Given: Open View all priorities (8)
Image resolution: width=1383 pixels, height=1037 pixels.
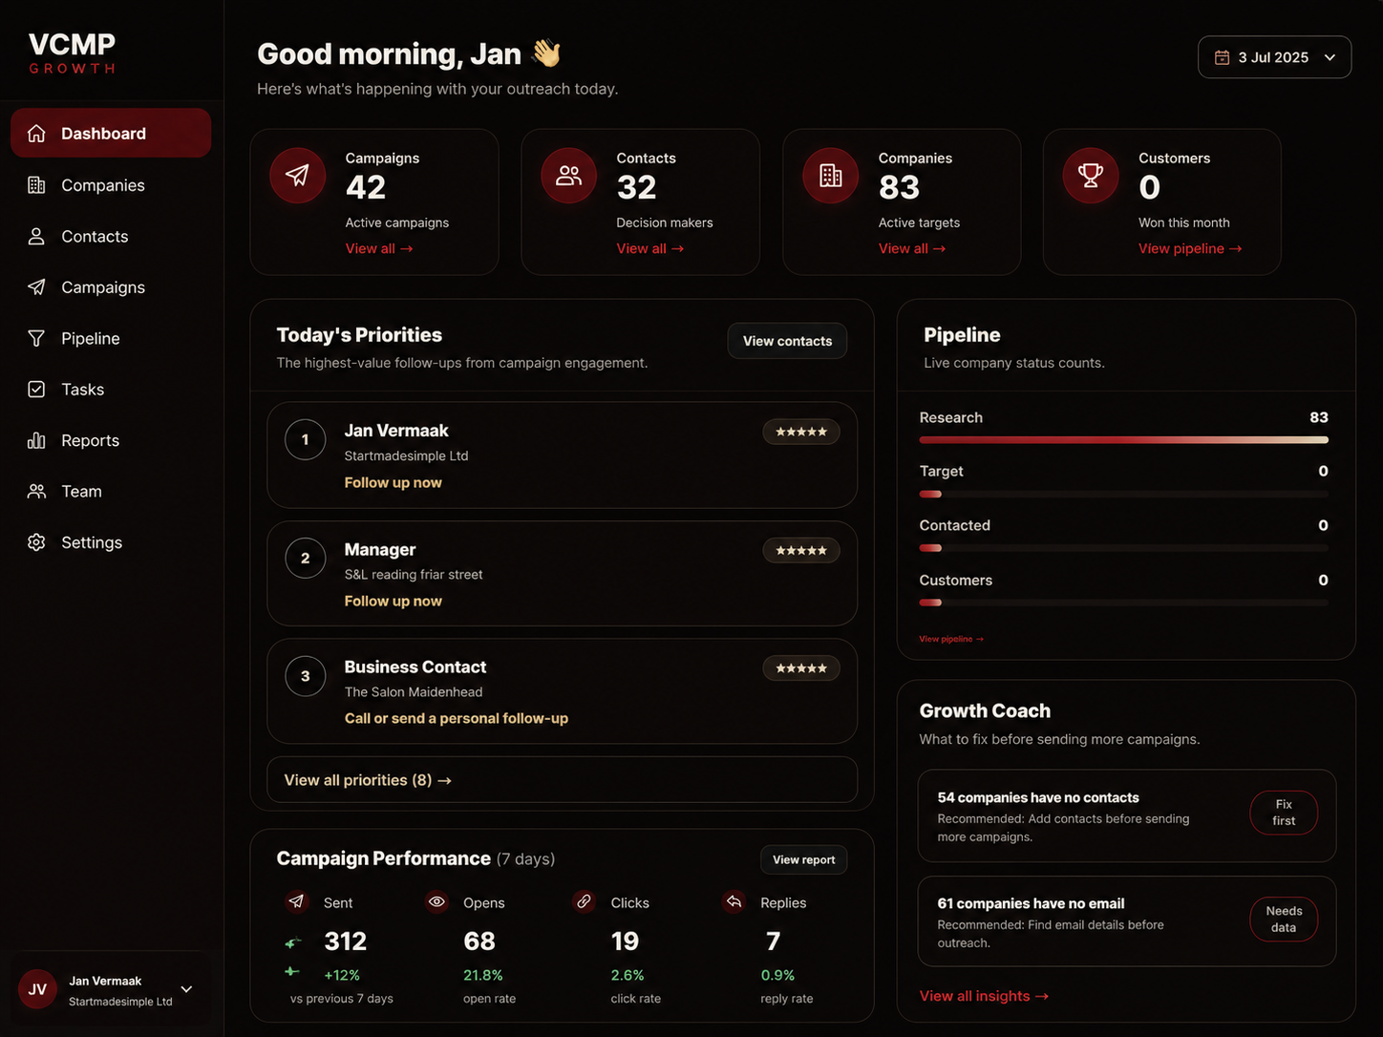Looking at the screenshot, I should point(562,780).
